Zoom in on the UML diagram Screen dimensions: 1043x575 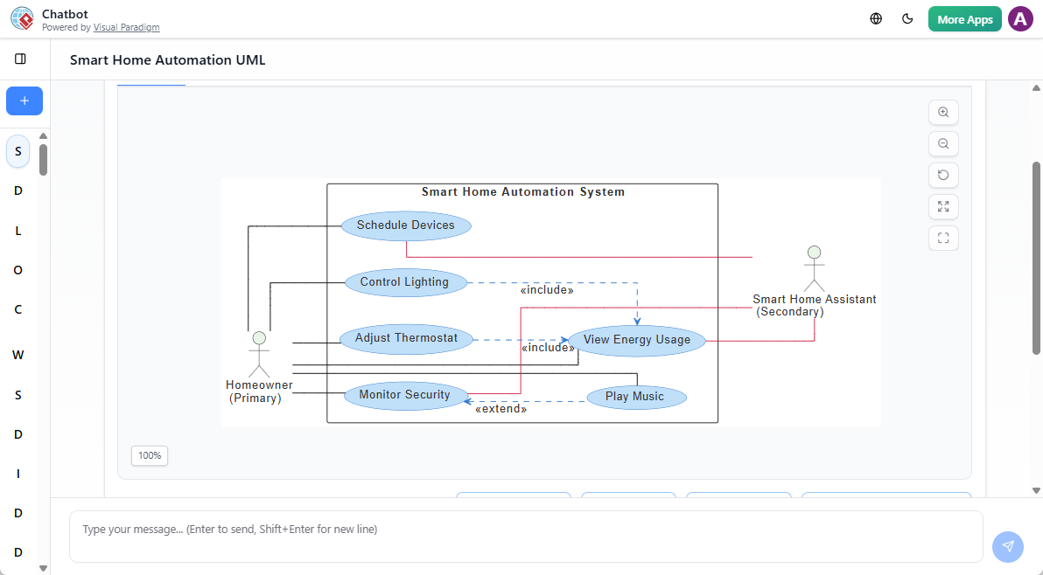[943, 112]
